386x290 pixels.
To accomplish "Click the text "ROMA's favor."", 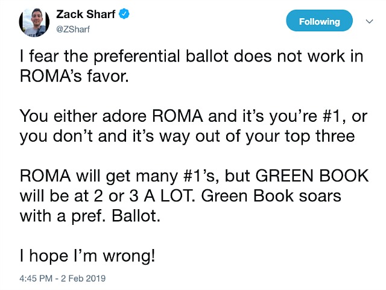I will tap(74, 76).
